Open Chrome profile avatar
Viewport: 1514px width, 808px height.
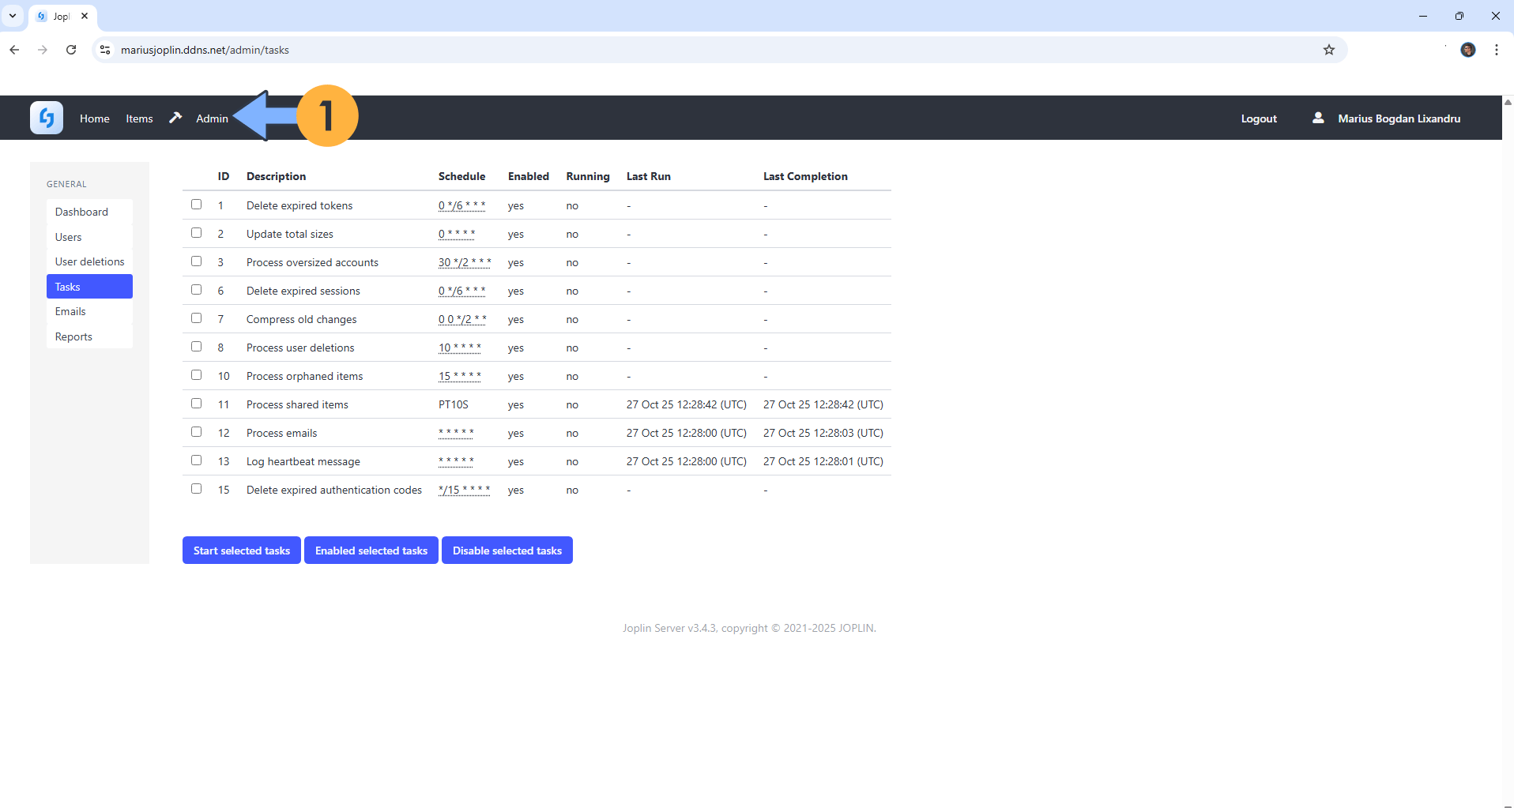click(1467, 50)
